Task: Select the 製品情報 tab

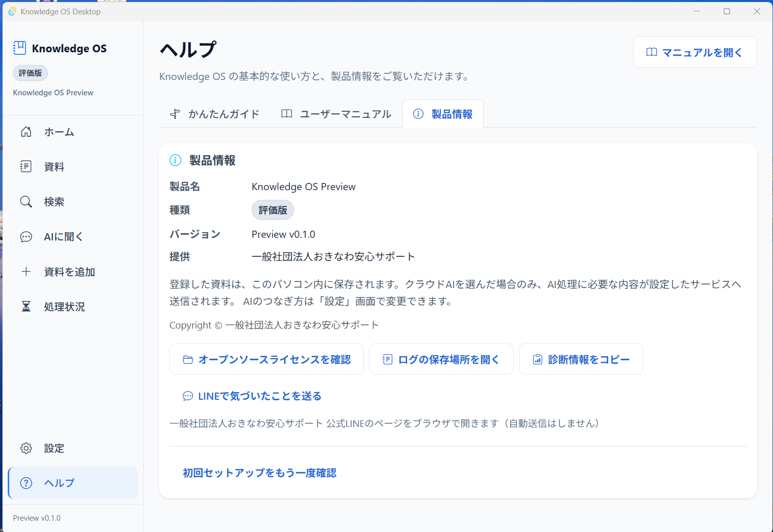Action: coord(443,114)
